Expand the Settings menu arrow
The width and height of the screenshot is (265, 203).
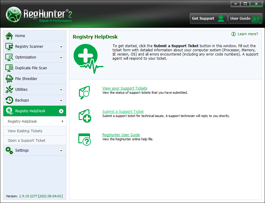(61, 150)
